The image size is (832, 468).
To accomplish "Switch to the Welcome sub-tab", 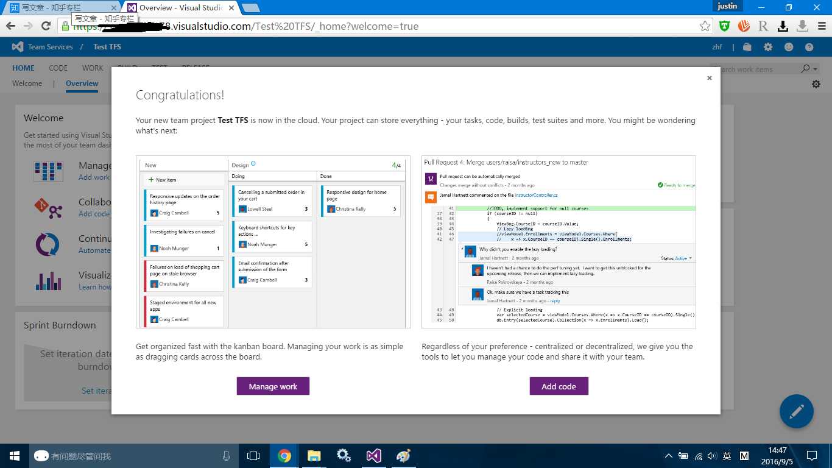I will click(x=27, y=83).
